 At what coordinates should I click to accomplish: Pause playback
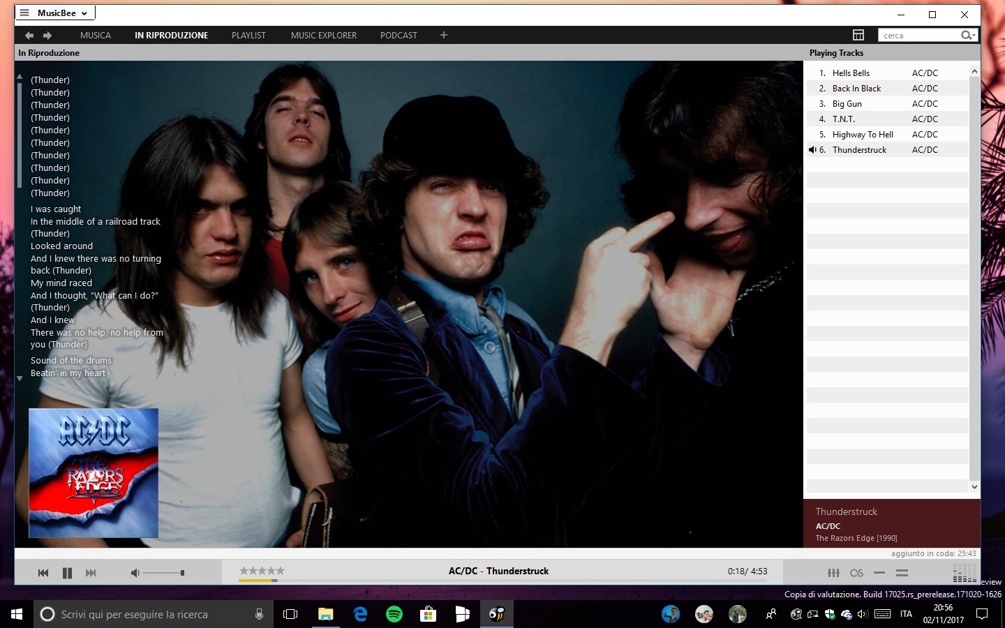67,573
